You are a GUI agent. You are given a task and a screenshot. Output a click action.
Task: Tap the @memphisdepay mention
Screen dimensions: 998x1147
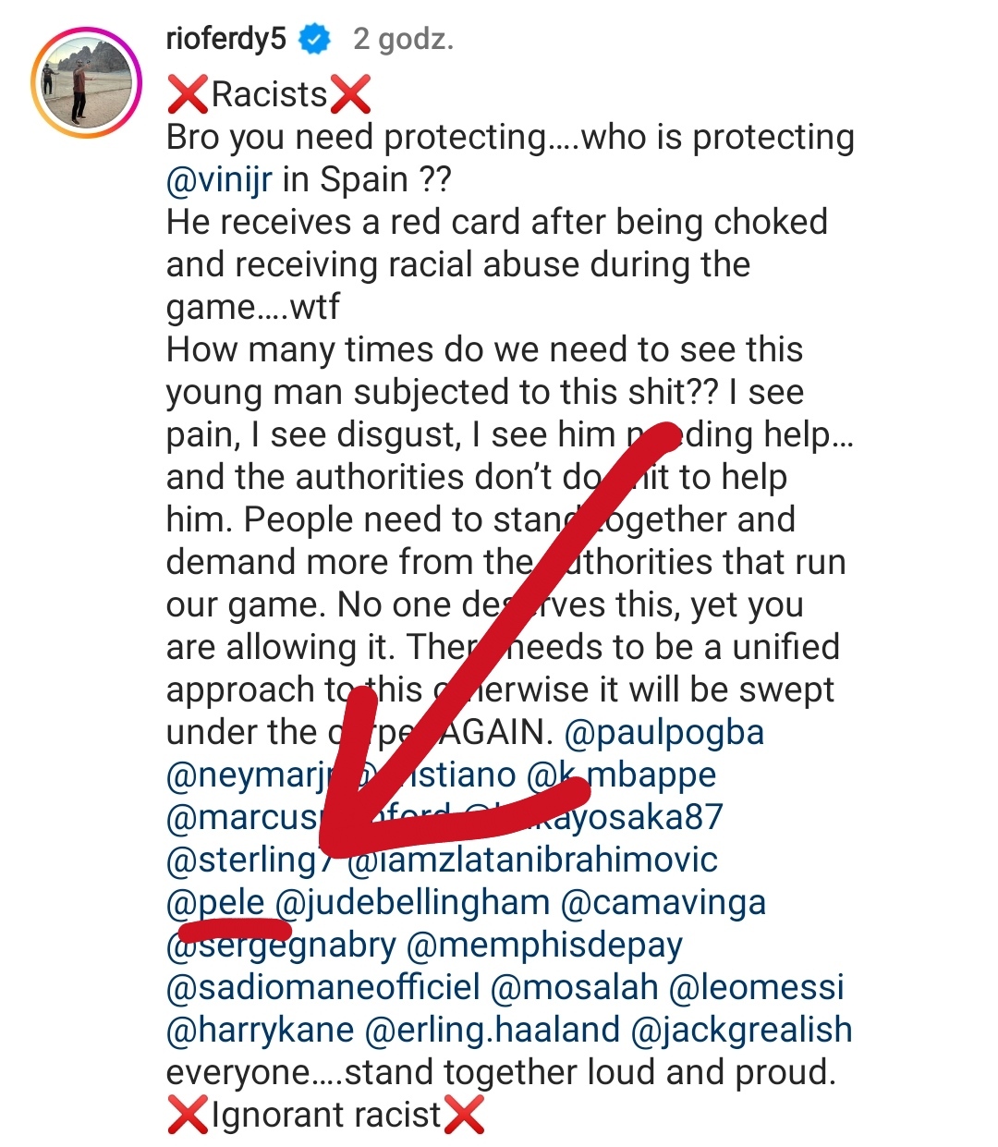coord(544,945)
